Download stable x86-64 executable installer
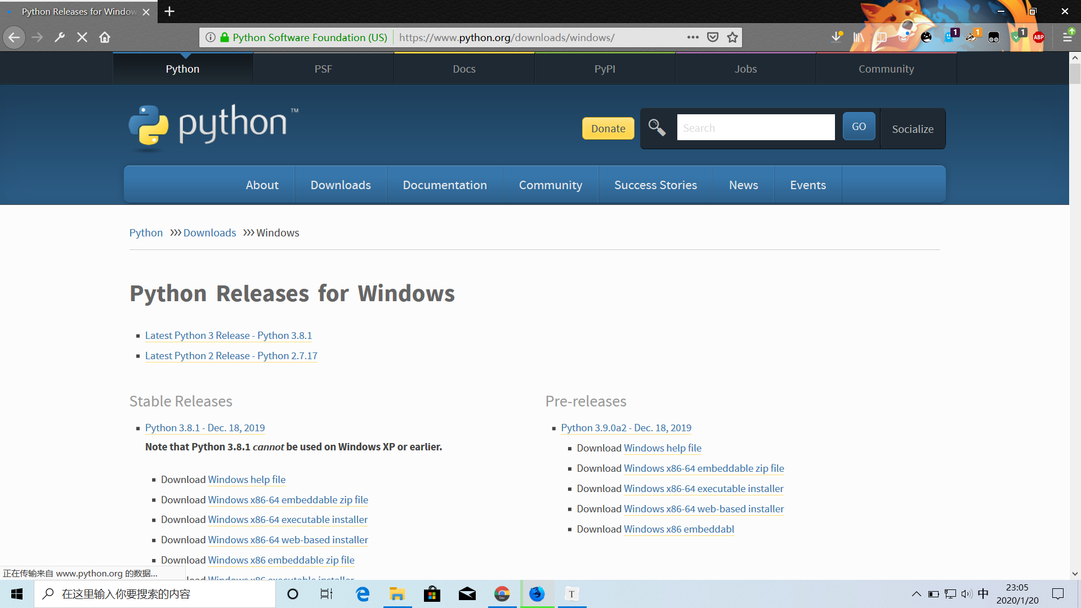Screen dimensions: 1081x608 coord(288,520)
